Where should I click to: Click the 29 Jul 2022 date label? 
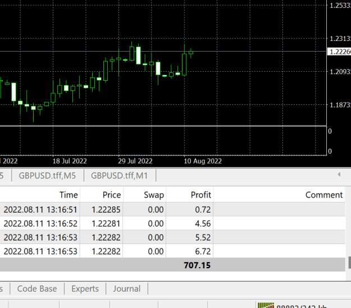[135, 161]
